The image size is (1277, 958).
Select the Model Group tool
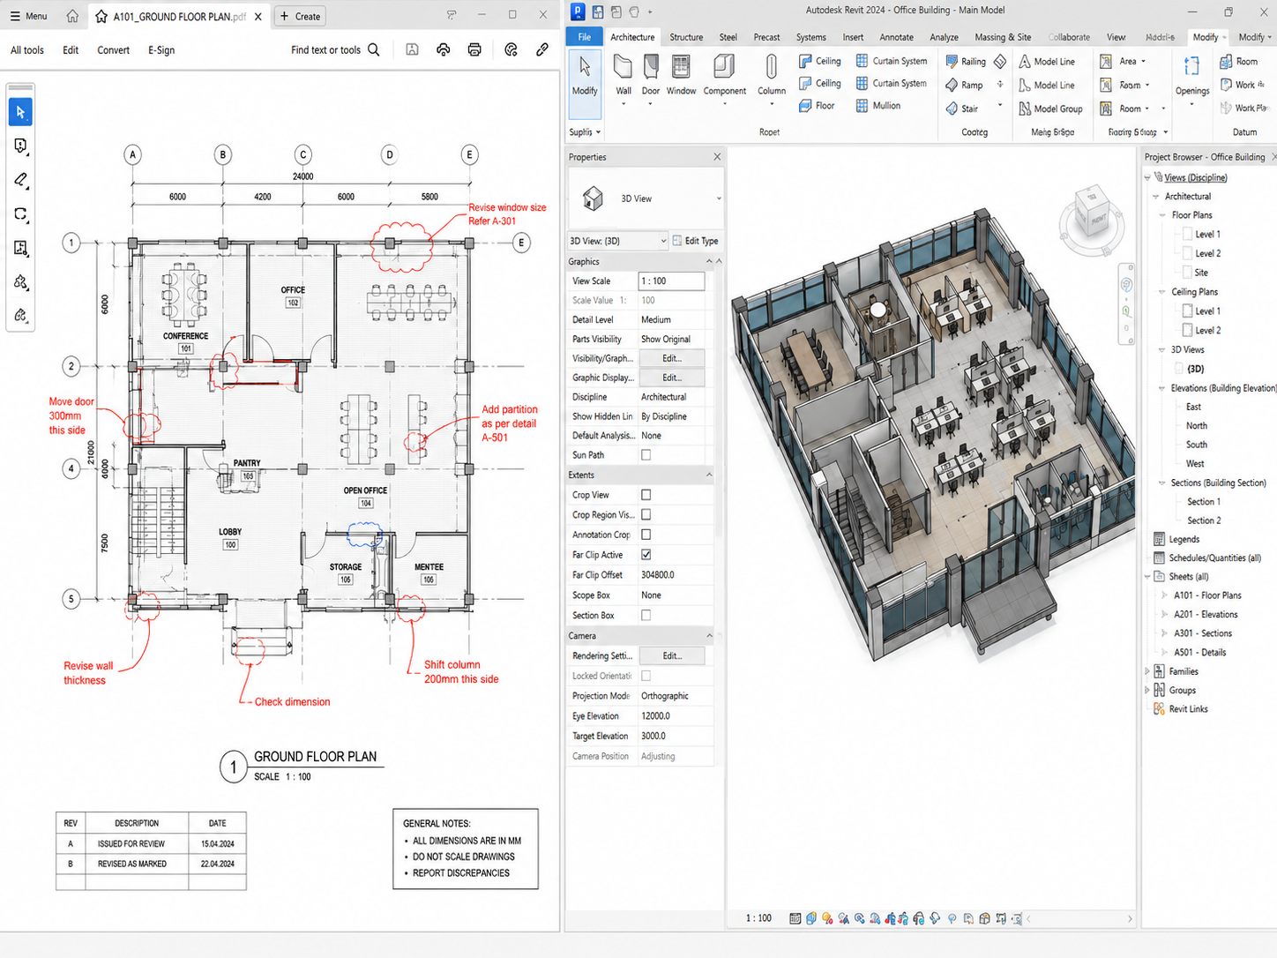(x=1050, y=109)
